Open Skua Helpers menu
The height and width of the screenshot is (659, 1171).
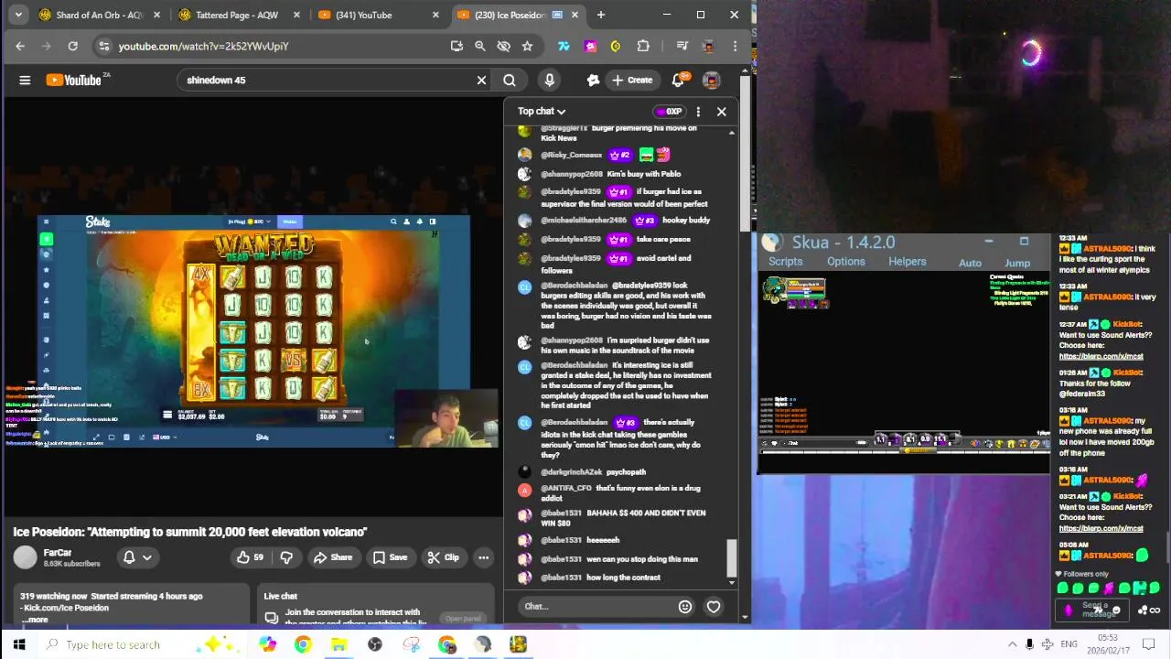tap(907, 262)
